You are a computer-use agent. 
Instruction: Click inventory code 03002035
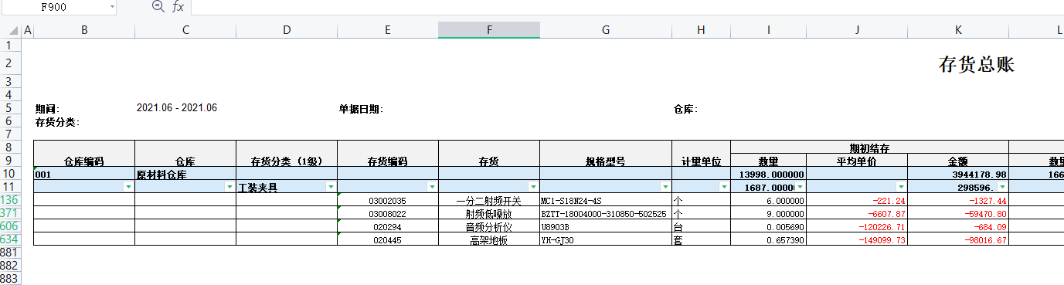tap(388, 201)
